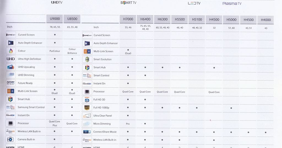The image size is (282, 148).
Task: Click the Curved Screen icon in the UHD TV list
Action: pos(11,35)
